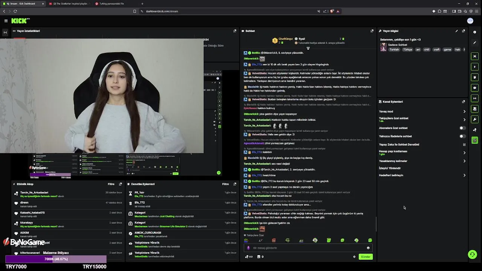
Task: Toggle the chat bubble sidebar widget
Action: (474, 88)
